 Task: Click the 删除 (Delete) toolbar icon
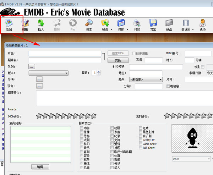pos(57,25)
